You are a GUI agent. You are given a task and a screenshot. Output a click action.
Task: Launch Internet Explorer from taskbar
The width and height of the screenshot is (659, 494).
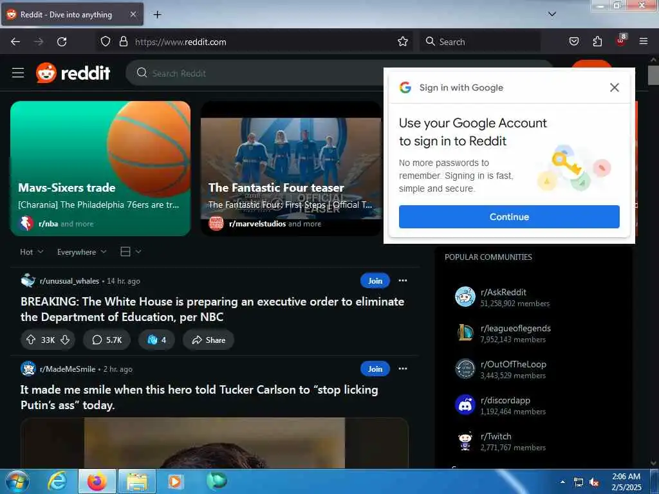coord(57,482)
